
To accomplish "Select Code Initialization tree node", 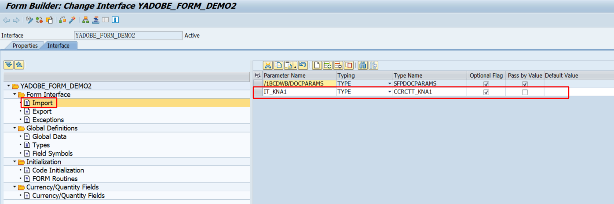I will click(58, 171).
